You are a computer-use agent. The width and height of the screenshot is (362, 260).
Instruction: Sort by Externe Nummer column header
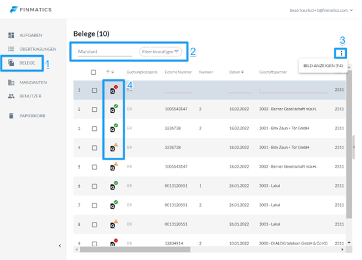pos(178,72)
